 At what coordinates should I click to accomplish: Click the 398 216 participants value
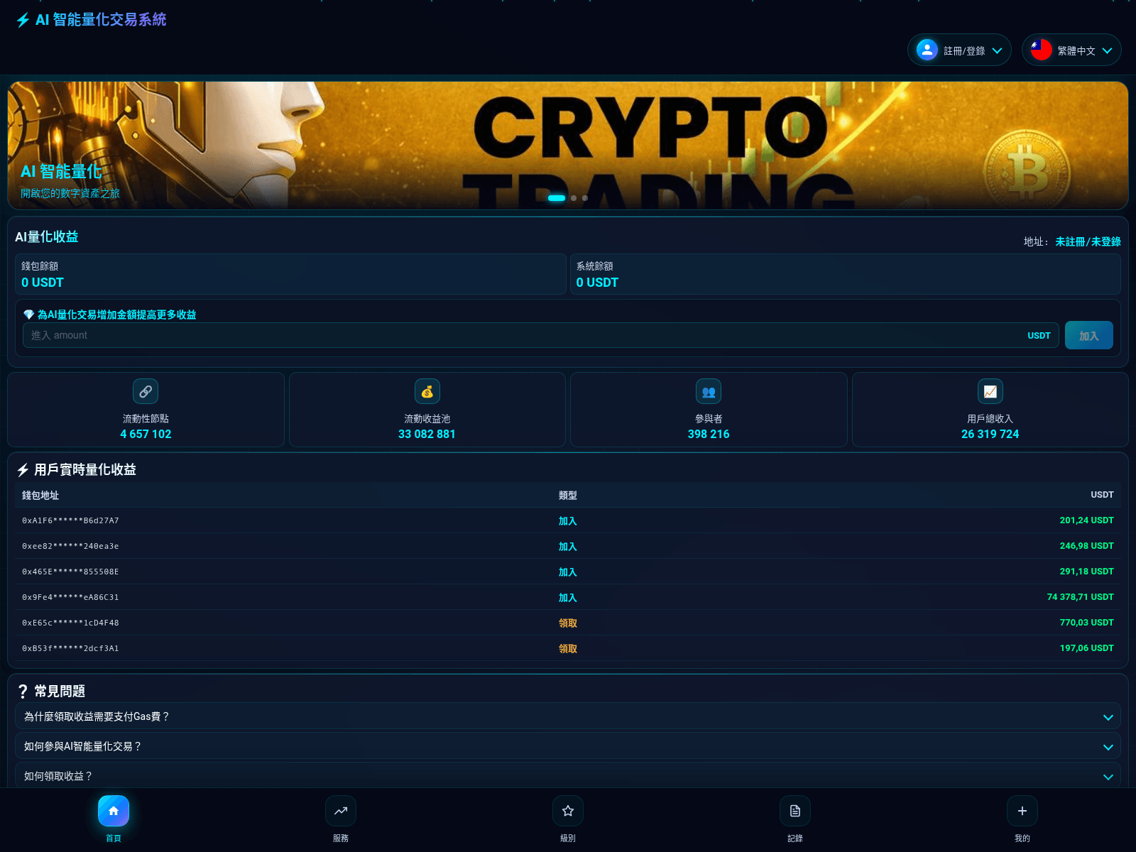pos(709,434)
